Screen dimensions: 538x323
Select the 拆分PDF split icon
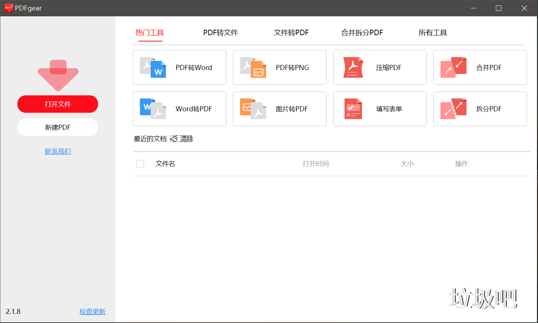tap(453, 109)
